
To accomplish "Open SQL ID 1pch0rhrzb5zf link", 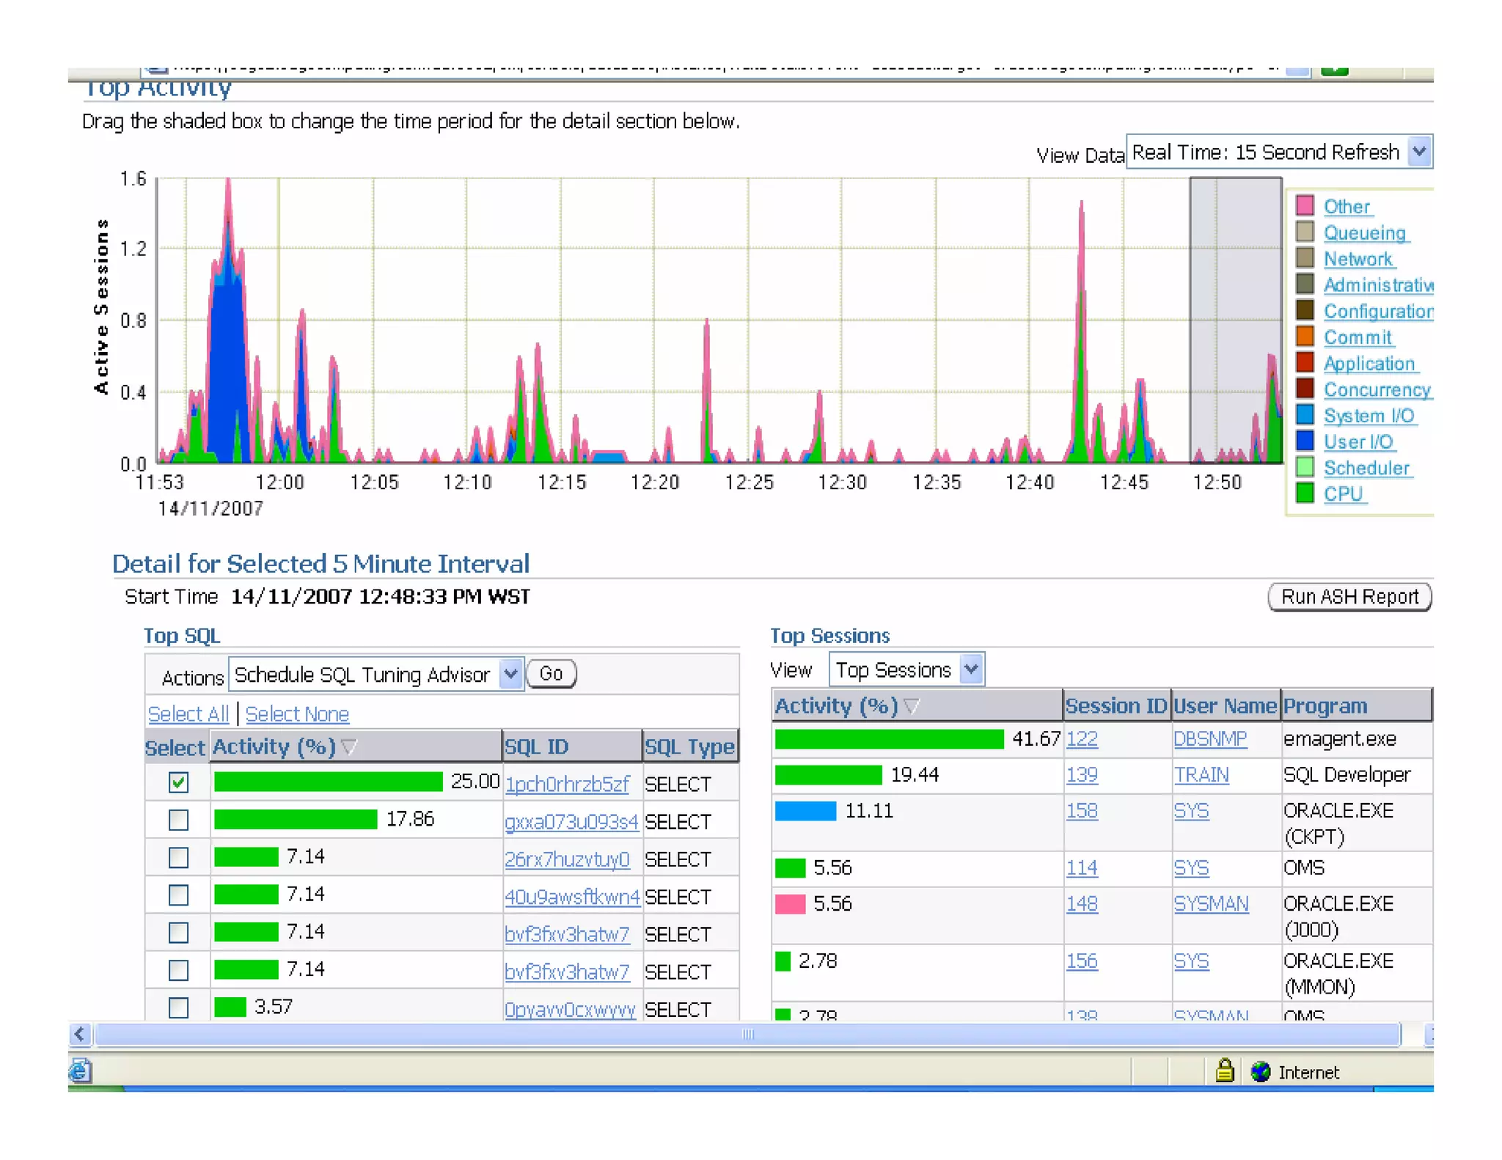I will (x=567, y=784).
